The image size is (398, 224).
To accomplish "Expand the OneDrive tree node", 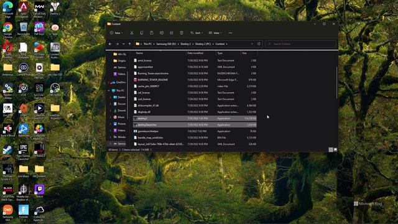I will tap(109, 83).
